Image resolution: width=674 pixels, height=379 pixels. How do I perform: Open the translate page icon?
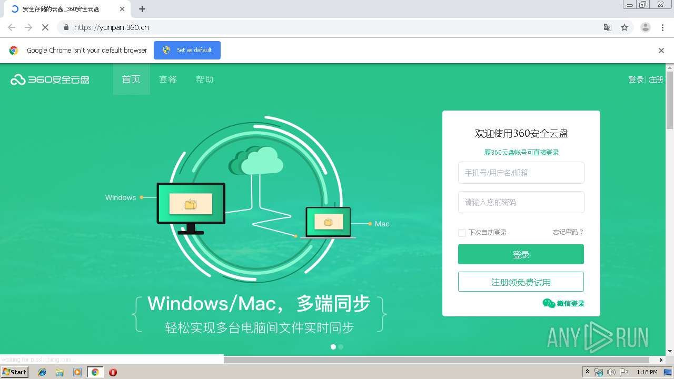tap(608, 27)
